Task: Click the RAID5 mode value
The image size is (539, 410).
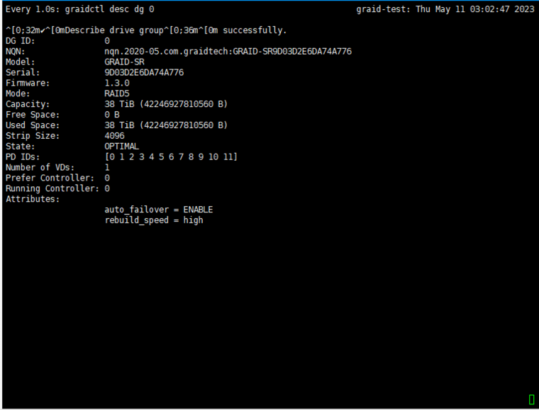Action: click(117, 93)
